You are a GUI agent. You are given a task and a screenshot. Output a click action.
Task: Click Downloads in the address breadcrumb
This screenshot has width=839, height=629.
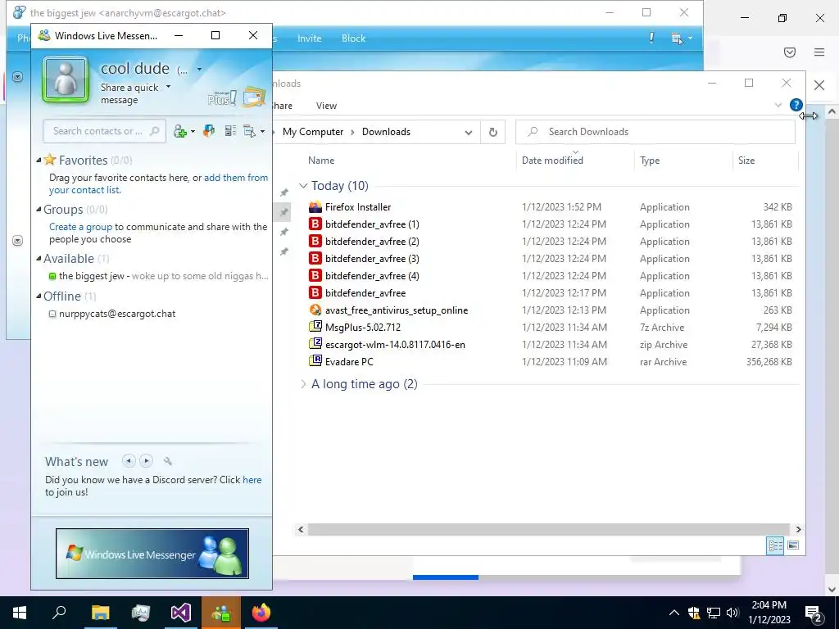(x=386, y=132)
